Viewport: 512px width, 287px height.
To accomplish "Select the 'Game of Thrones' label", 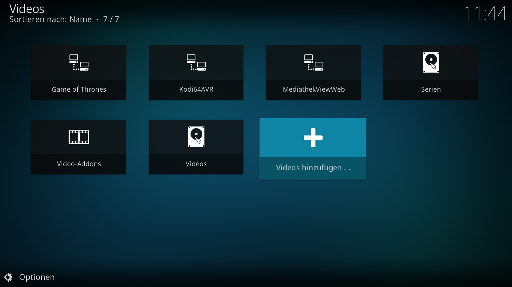I will coord(79,89).
